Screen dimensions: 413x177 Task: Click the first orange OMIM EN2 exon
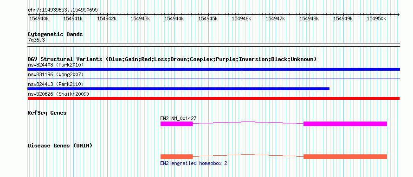(x=176, y=157)
